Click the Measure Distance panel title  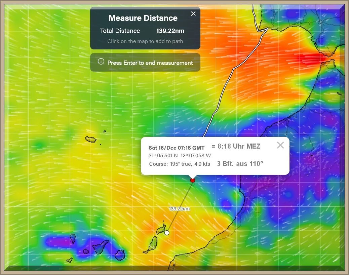(x=143, y=18)
